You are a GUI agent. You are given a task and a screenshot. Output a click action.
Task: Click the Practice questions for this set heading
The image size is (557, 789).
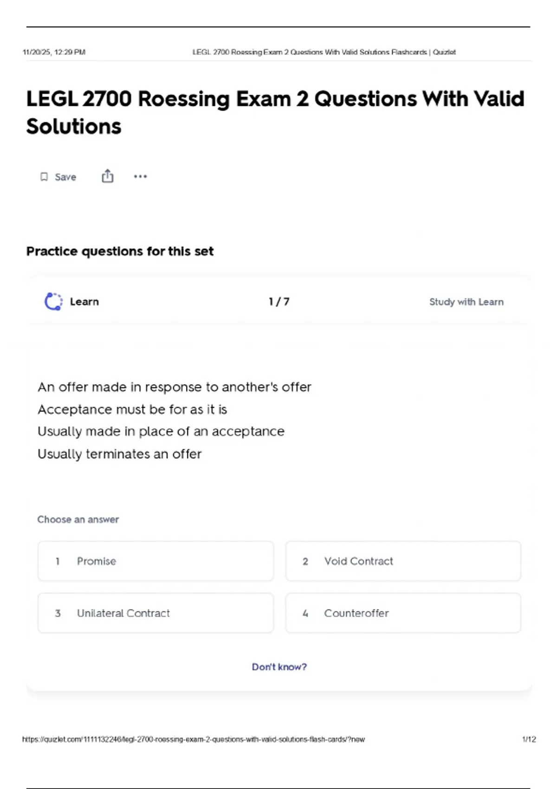120,251
